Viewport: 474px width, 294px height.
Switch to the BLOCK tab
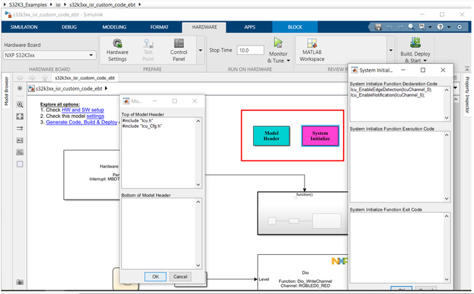[294, 27]
